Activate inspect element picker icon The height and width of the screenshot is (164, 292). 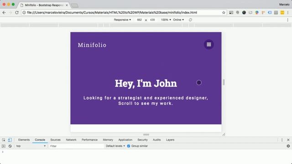(x=4, y=140)
